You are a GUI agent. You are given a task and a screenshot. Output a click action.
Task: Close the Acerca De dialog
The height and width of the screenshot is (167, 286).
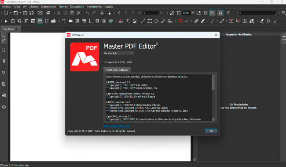coord(216,35)
